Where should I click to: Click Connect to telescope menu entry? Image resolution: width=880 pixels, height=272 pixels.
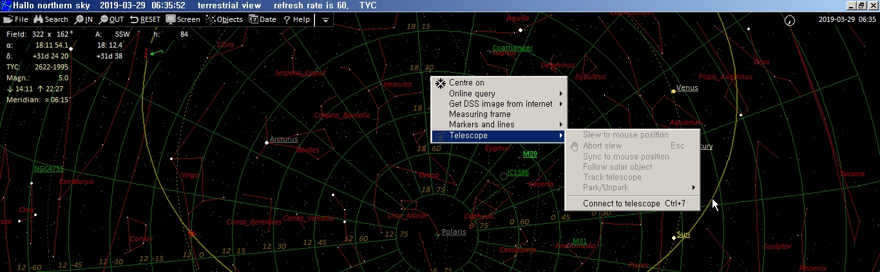622,203
